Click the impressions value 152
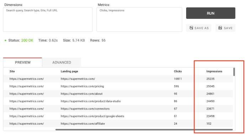This screenshot has height=135, width=247. pos(209,124)
